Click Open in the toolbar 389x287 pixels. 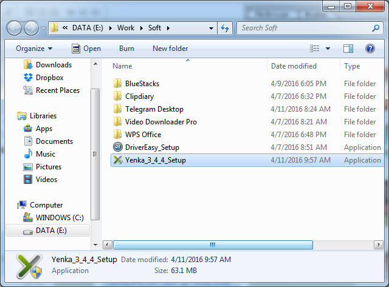pos(86,49)
